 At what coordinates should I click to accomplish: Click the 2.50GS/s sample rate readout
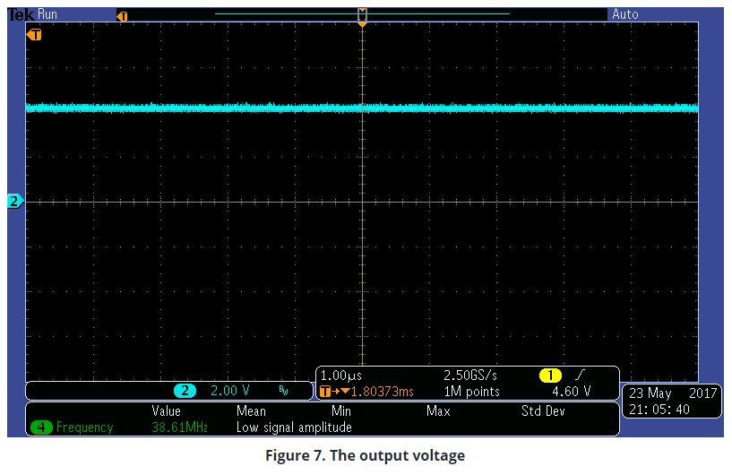coord(470,375)
